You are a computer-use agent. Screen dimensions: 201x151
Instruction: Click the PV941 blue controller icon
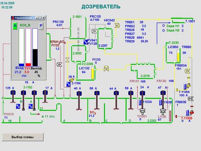click(86, 42)
